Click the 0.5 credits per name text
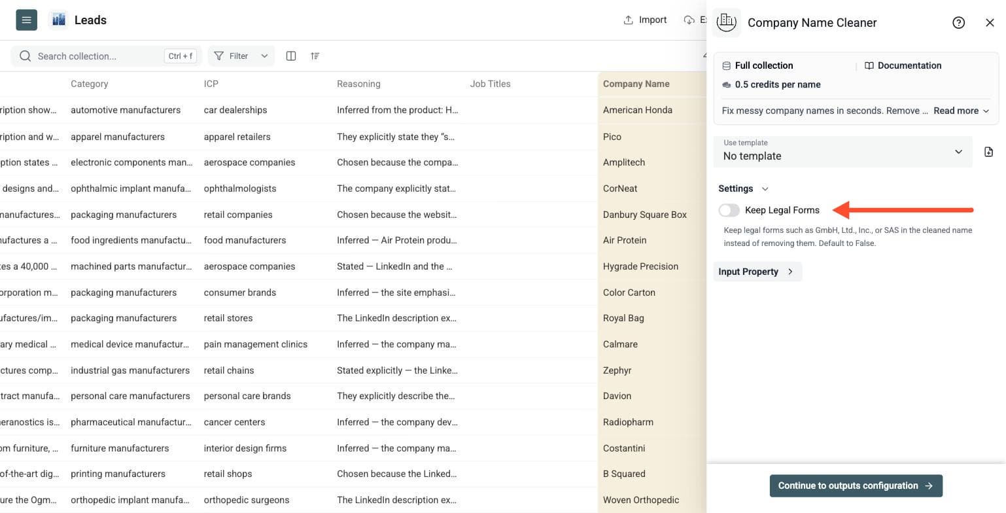This screenshot has width=1006, height=513. (778, 84)
